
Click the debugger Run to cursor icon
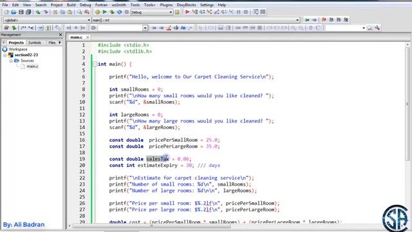(x=195, y=12)
